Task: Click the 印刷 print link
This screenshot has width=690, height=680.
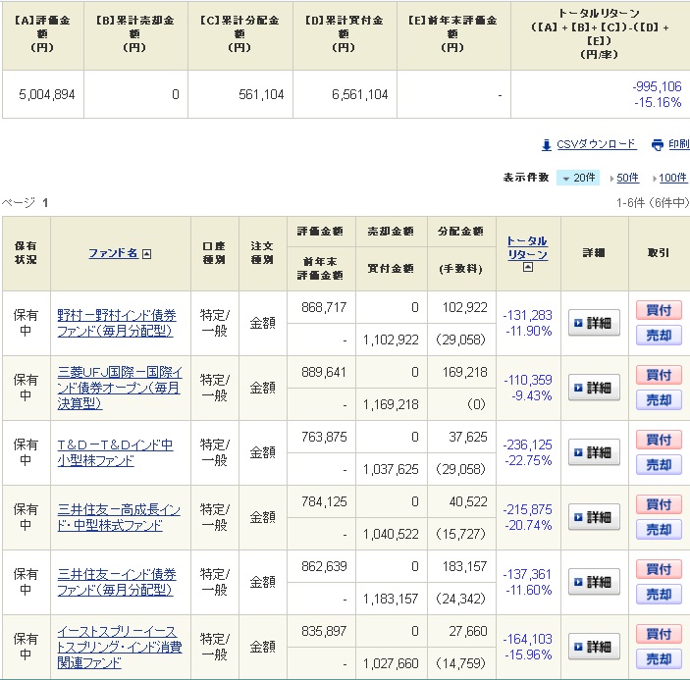Action: tap(678, 144)
